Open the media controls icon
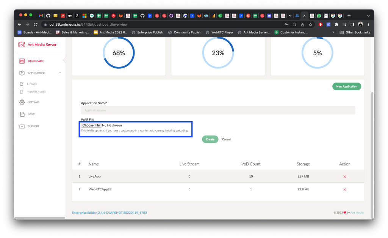 coord(344,25)
